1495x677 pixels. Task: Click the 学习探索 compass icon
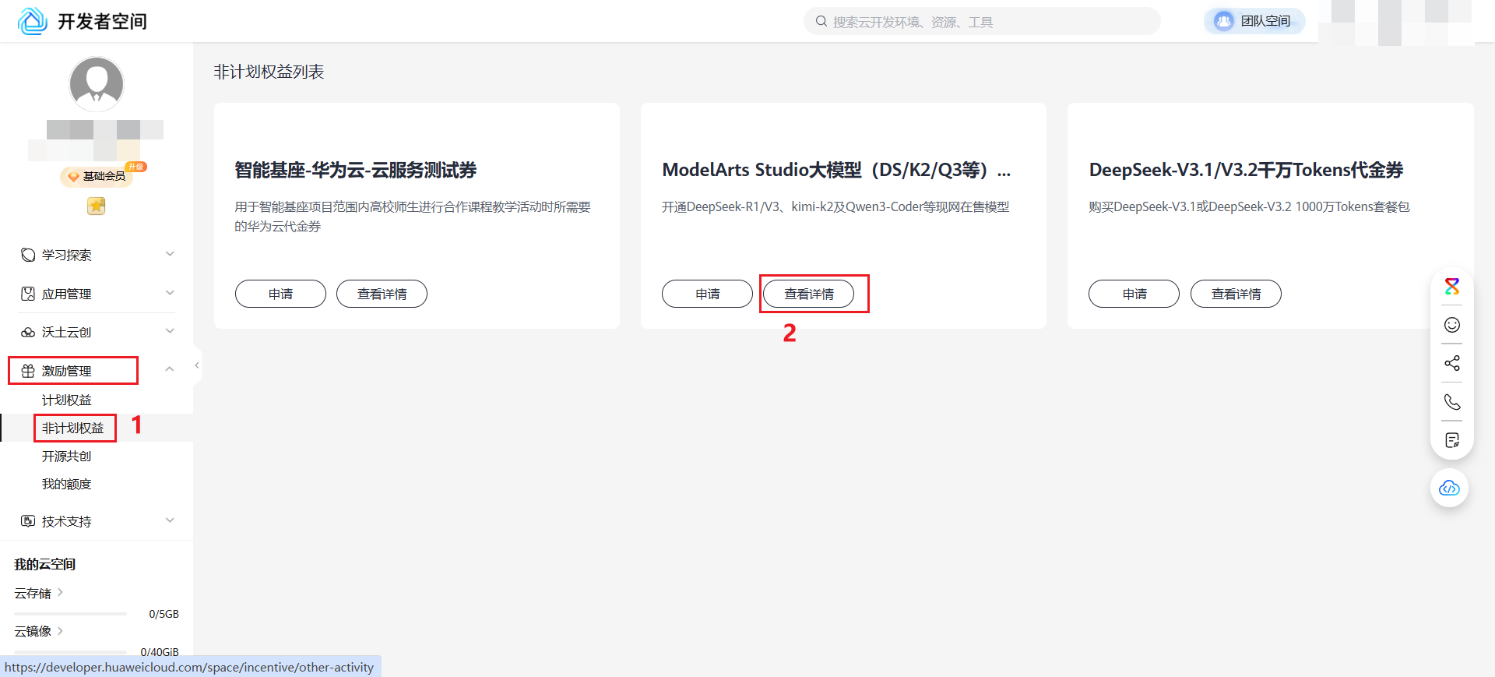(28, 255)
